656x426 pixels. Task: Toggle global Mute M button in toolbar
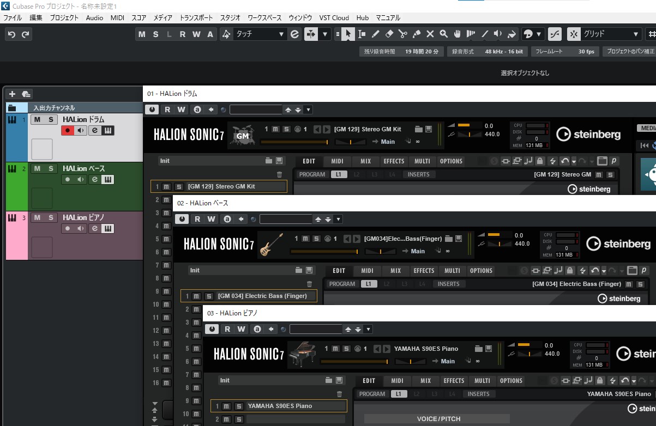point(142,34)
